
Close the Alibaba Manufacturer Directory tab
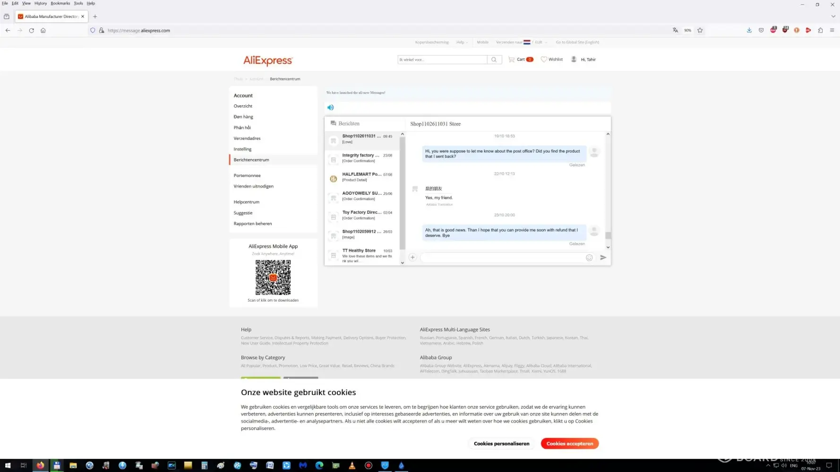tap(83, 17)
